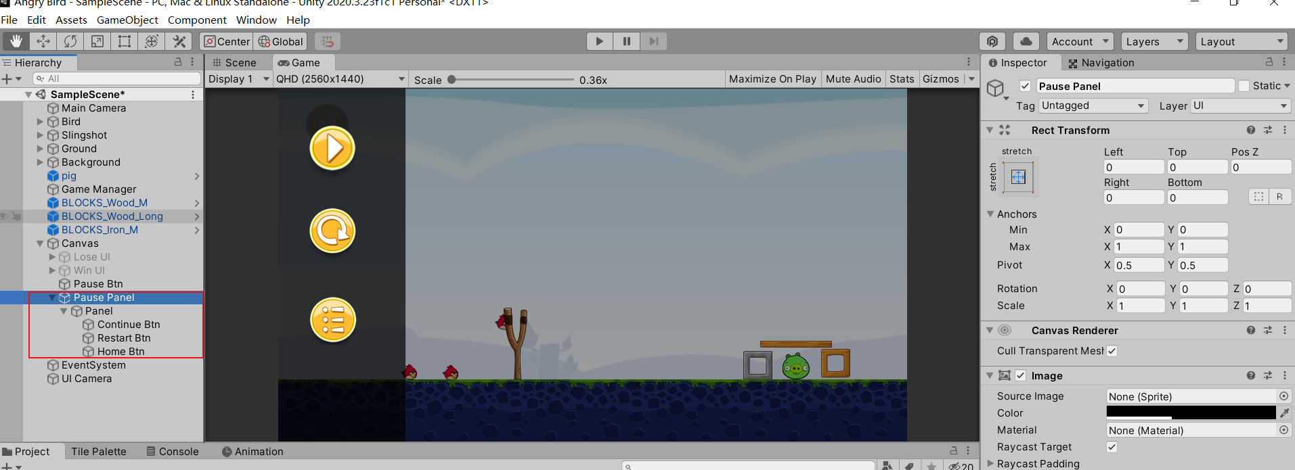Toggle Center pivot mode
The image size is (1295, 470).
226,41
